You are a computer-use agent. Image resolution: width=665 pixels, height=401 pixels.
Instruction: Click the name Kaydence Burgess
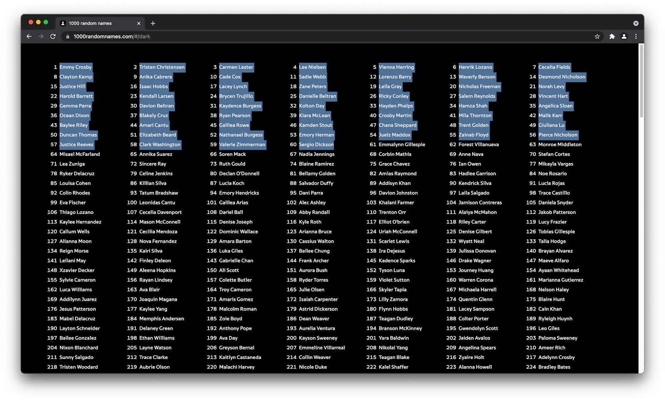(x=240, y=106)
